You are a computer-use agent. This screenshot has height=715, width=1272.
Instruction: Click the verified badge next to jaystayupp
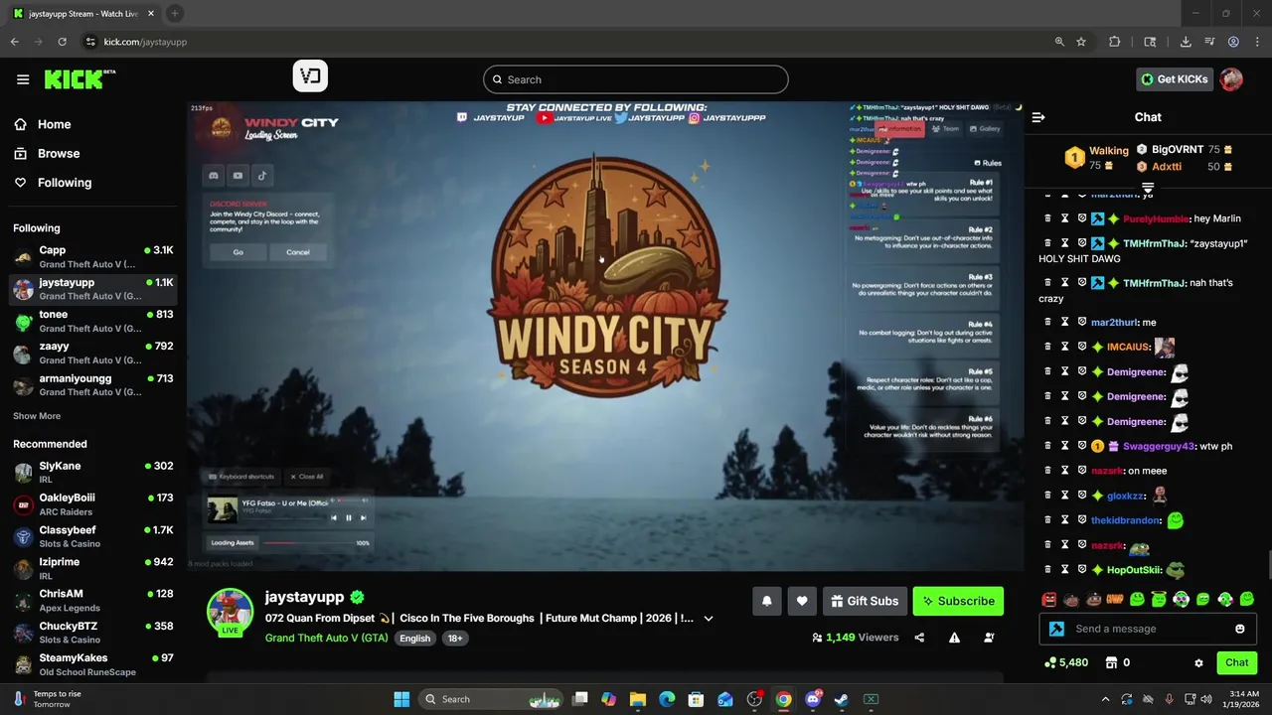point(357,597)
